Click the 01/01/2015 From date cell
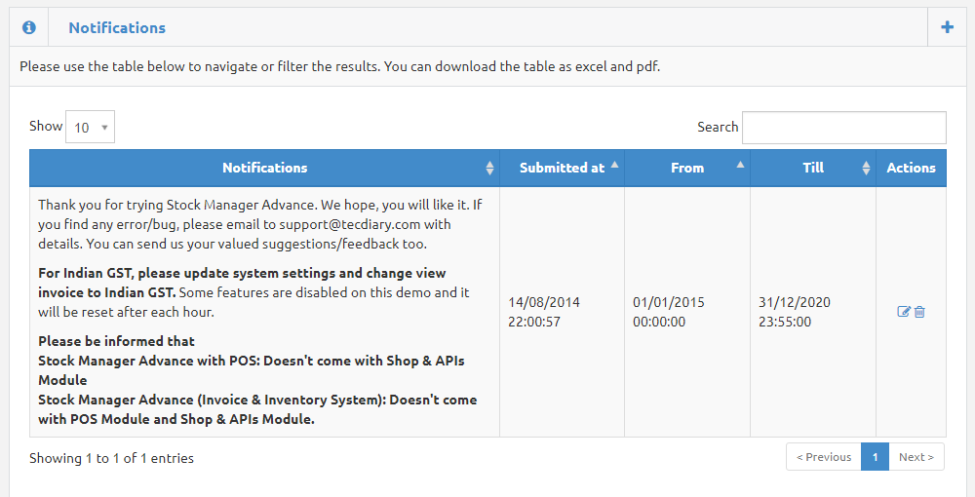975x497 pixels. pyautogui.click(x=669, y=312)
